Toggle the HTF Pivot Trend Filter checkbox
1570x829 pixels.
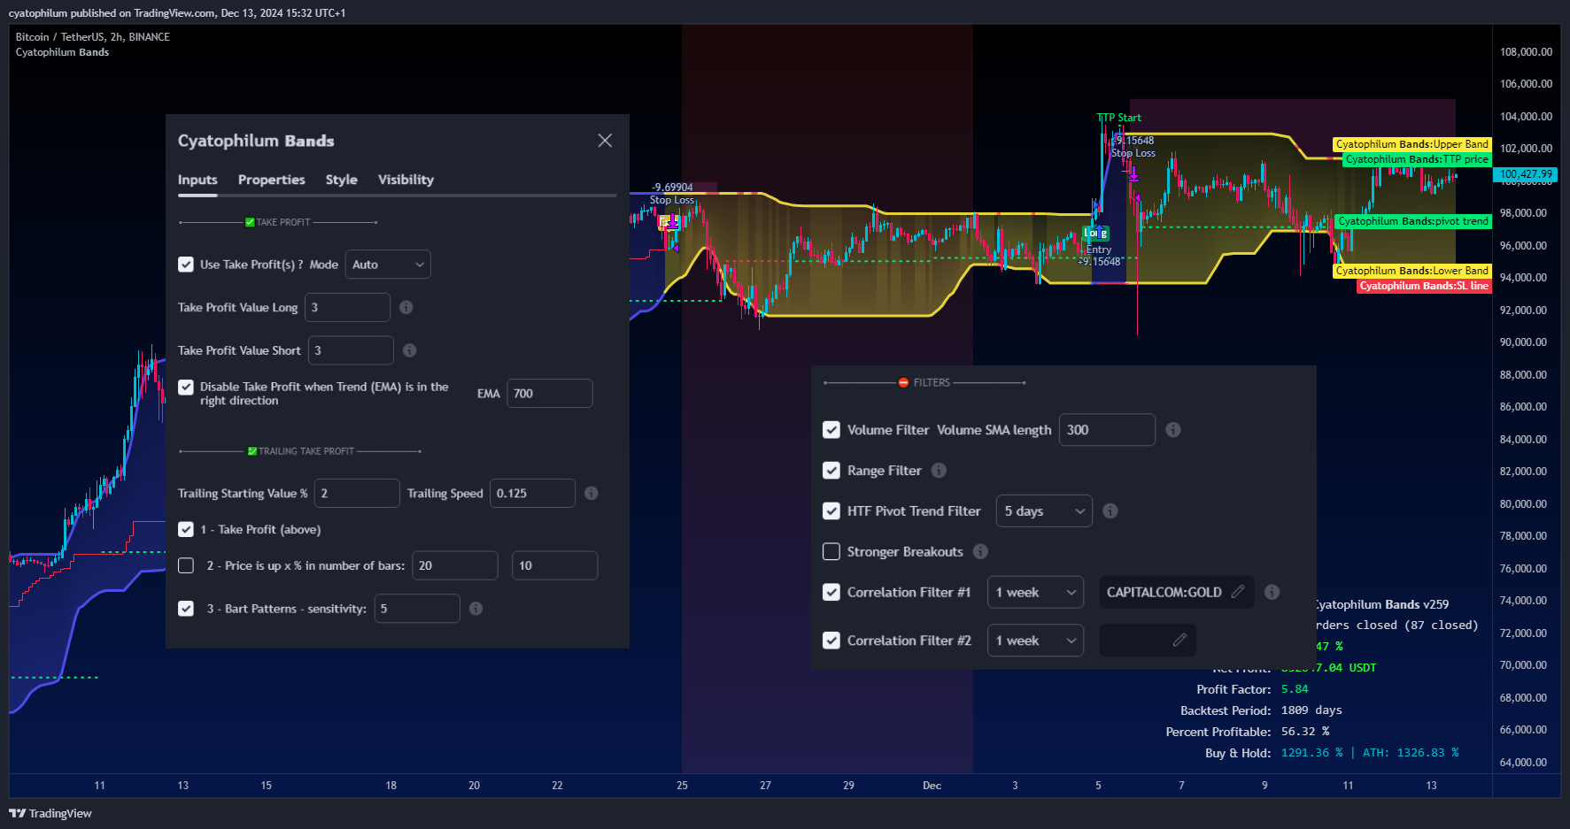[831, 511]
